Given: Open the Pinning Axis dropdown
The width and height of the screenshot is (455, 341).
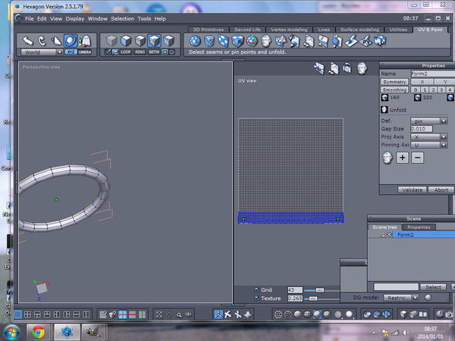Looking at the screenshot, I should [428, 145].
